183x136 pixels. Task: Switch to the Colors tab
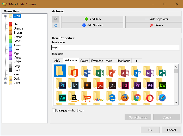point(84,61)
